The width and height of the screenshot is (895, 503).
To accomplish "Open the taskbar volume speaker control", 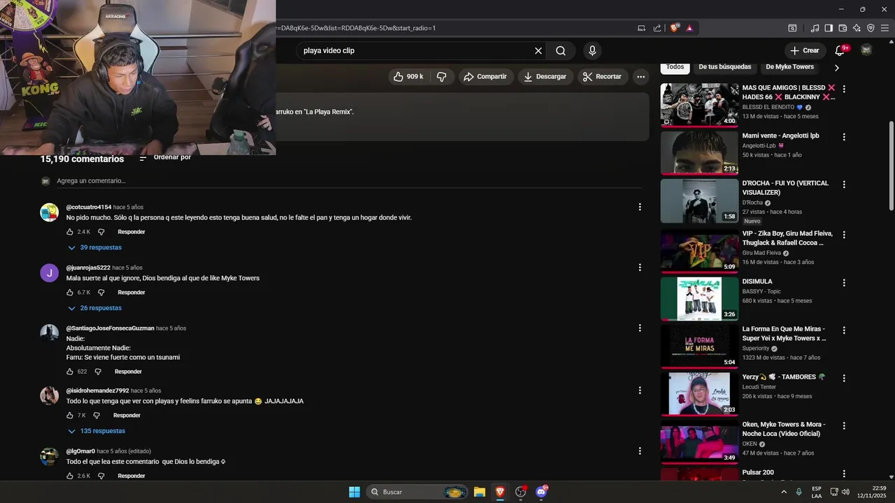I will click(845, 492).
